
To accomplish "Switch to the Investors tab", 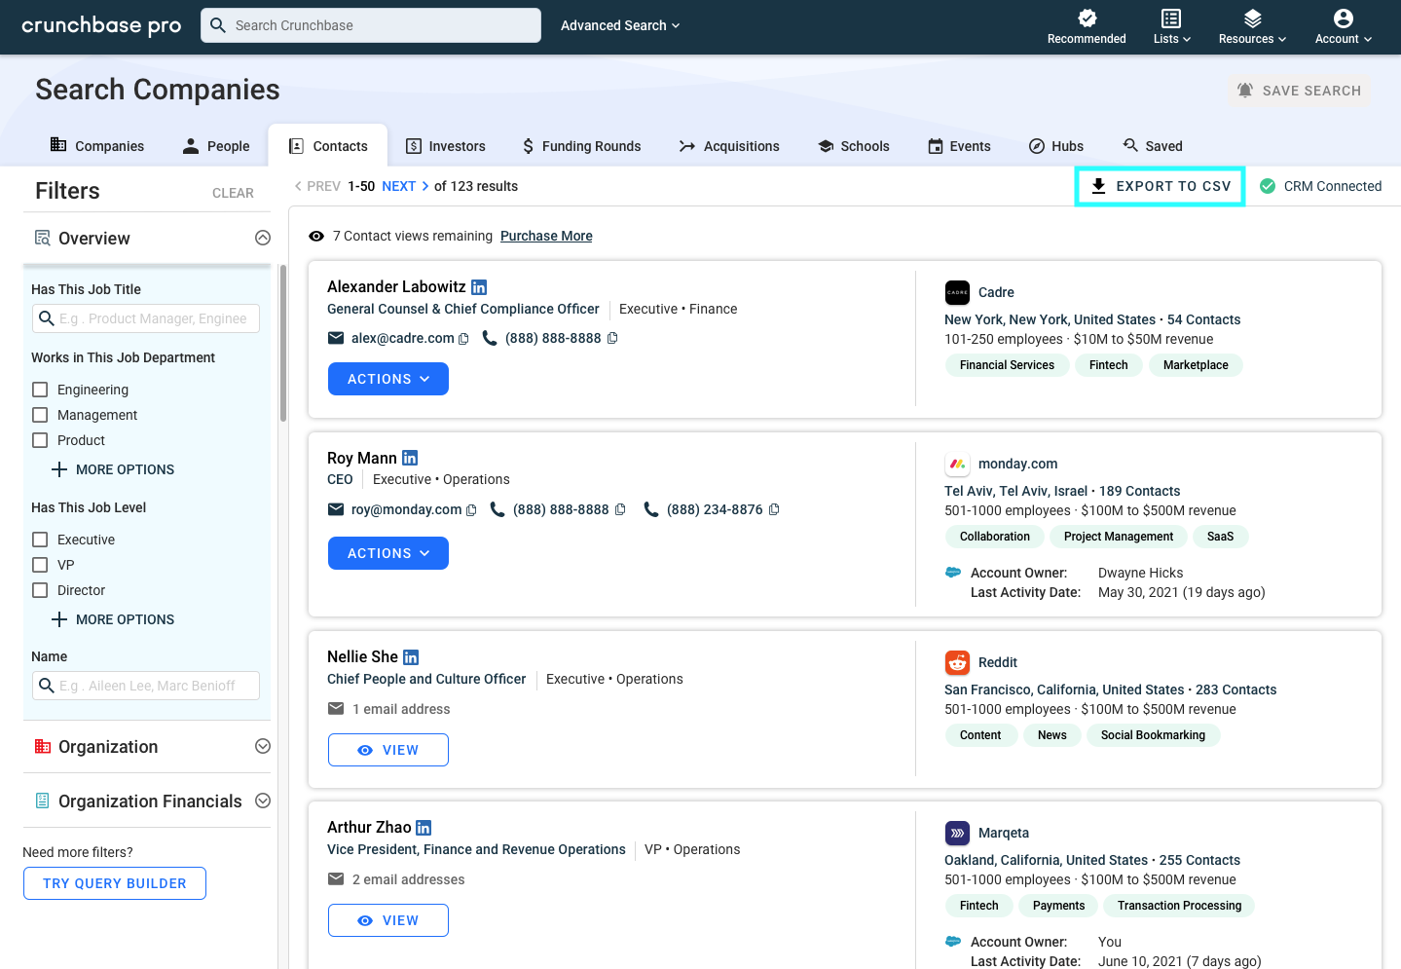I will point(446,145).
